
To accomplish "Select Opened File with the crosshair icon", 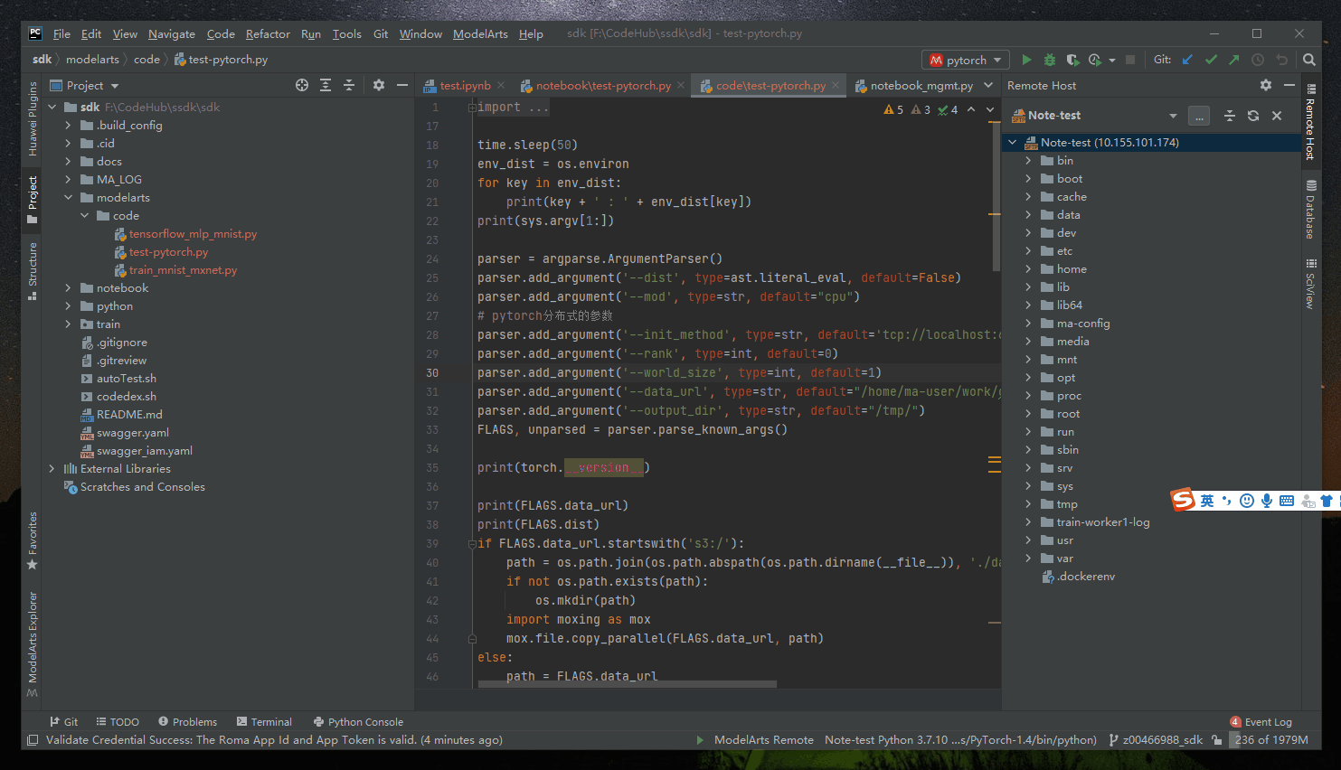I will (301, 85).
